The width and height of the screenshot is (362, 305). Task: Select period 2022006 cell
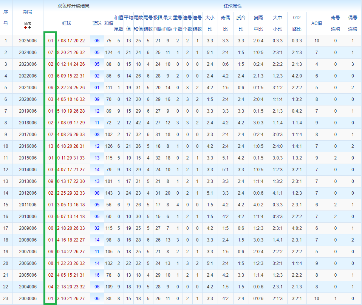[28, 76]
